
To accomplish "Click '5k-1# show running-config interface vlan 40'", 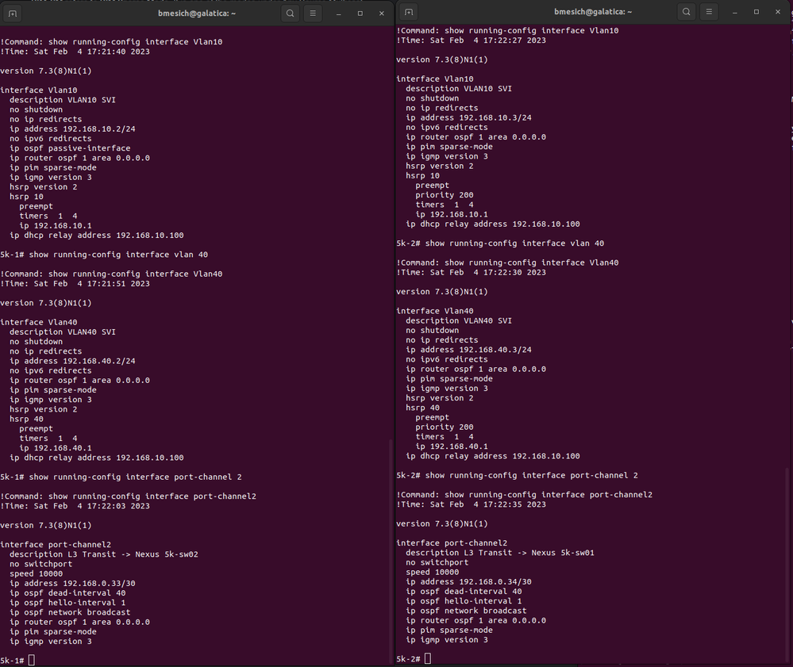I will [104, 255].
